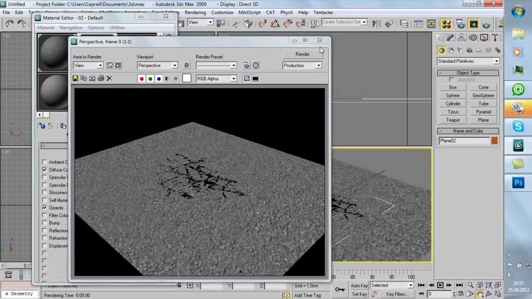Switch to the Hierarchy panel icon
The height and width of the screenshot is (299, 532).
pos(462,38)
